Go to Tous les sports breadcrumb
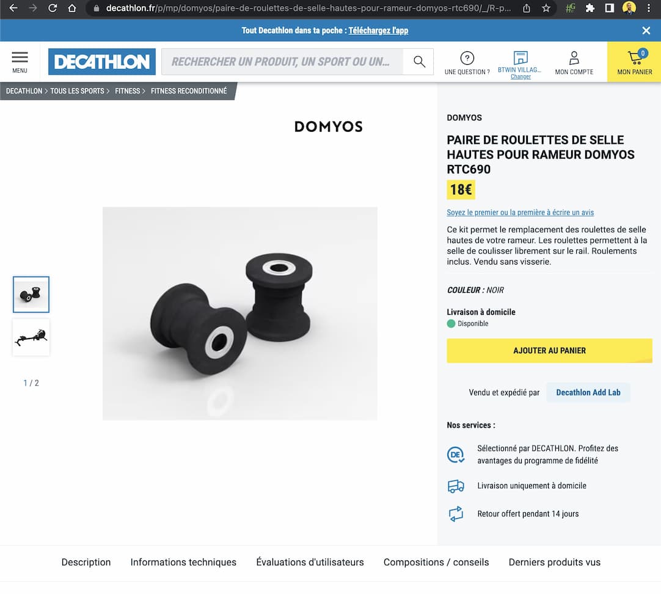 click(77, 91)
